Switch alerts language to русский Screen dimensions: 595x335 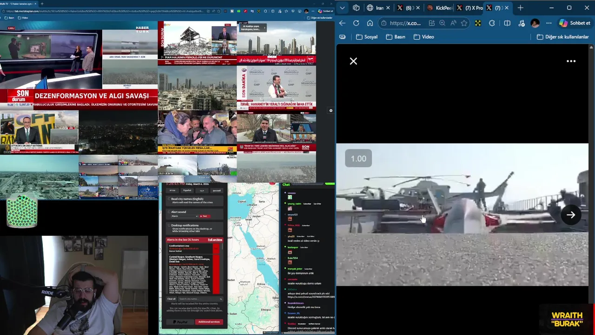click(x=217, y=190)
